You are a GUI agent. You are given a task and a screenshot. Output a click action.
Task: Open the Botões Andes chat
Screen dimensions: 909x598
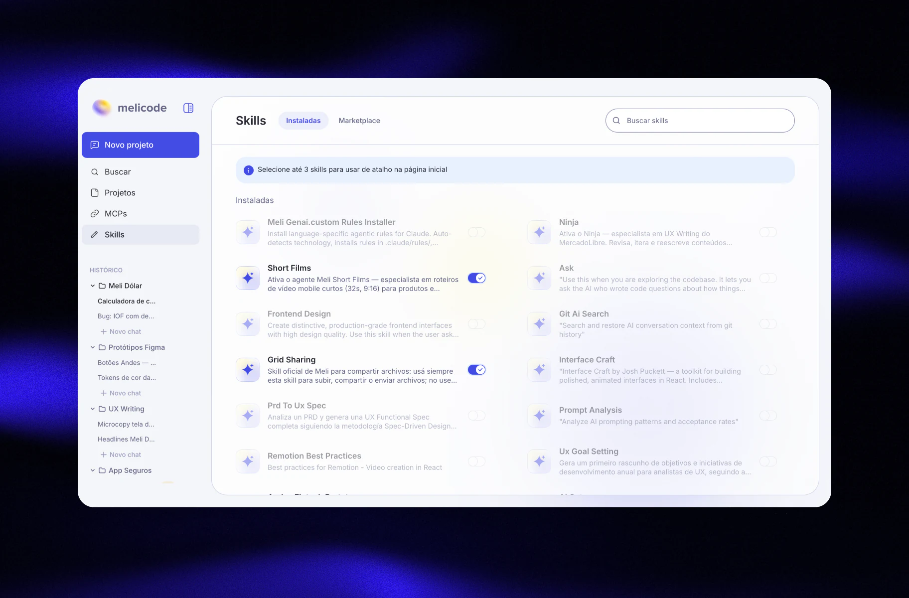(x=127, y=363)
